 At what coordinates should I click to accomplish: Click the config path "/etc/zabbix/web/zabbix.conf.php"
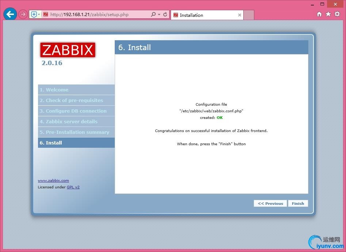tap(211, 111)
